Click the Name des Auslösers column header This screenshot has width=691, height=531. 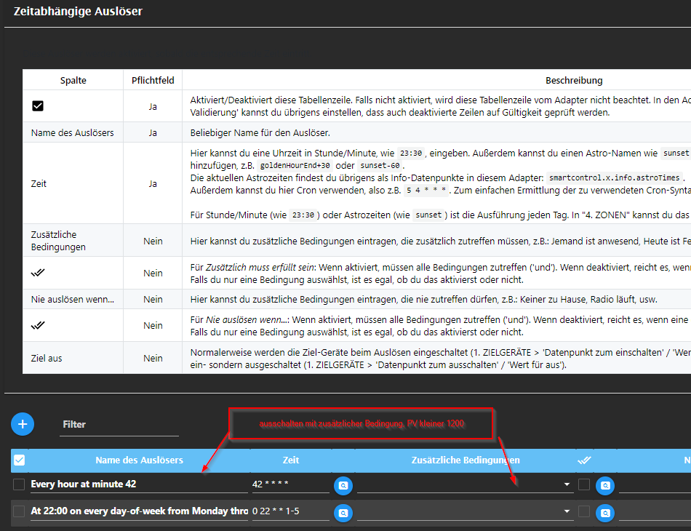pyautogui.click(x=139, y=460)
